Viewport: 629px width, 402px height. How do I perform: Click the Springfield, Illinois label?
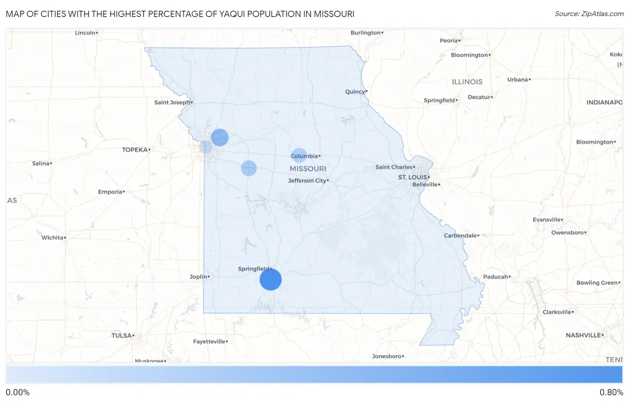[439, 100]
